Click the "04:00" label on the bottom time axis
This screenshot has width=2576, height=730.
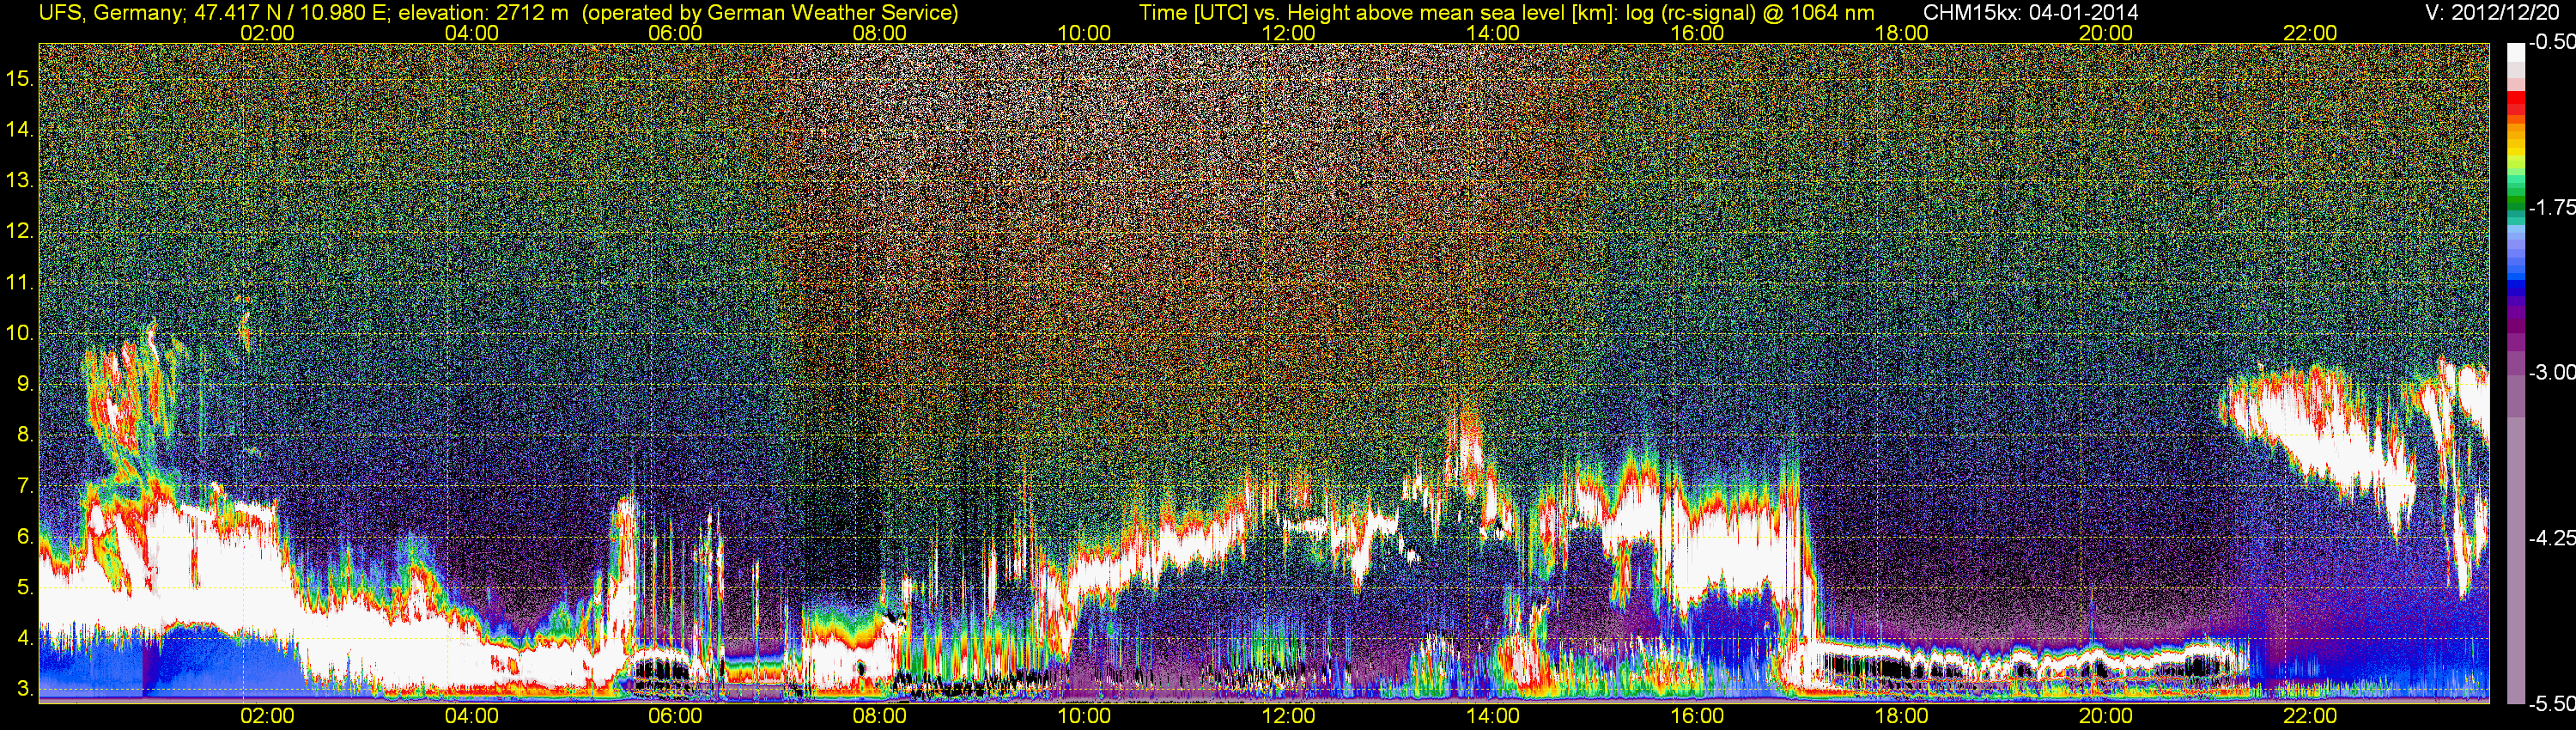[472, 716]
